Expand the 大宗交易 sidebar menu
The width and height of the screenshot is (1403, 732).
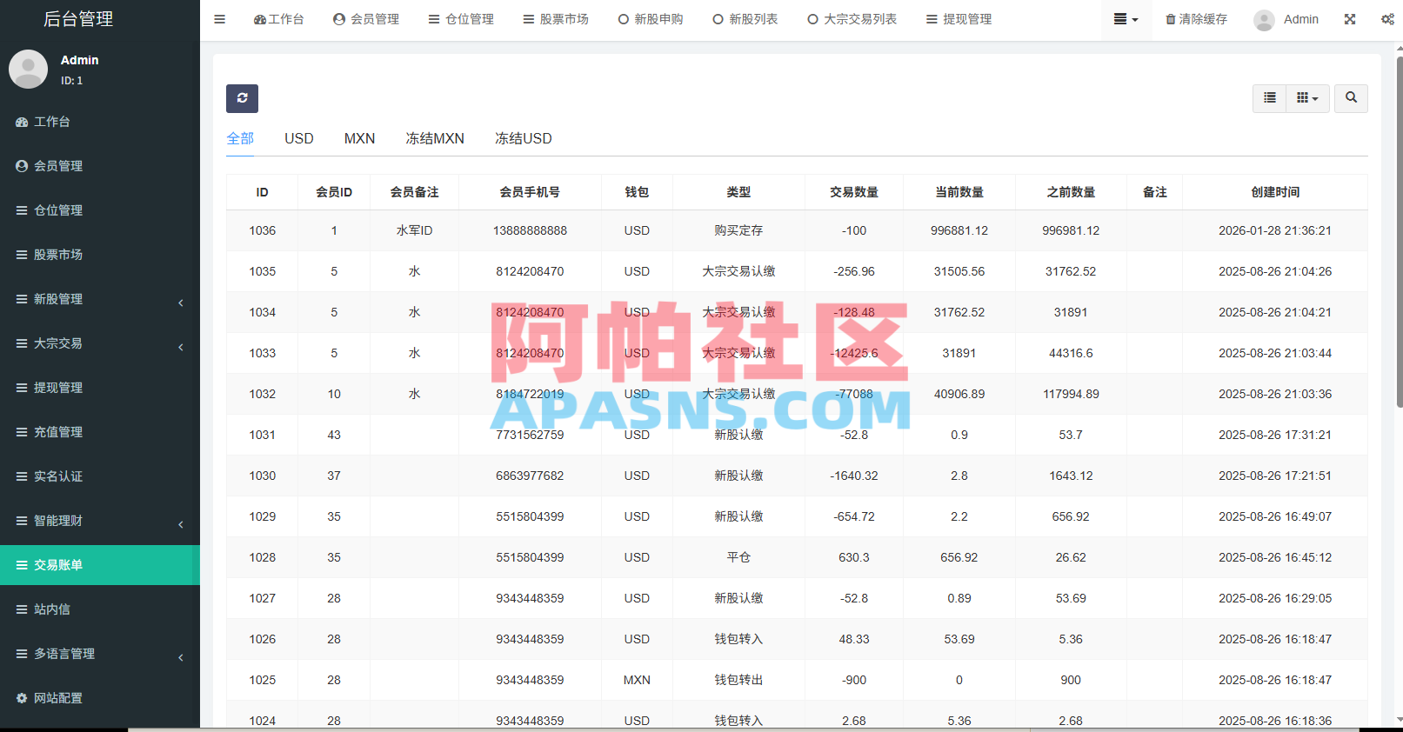point(100,343)
